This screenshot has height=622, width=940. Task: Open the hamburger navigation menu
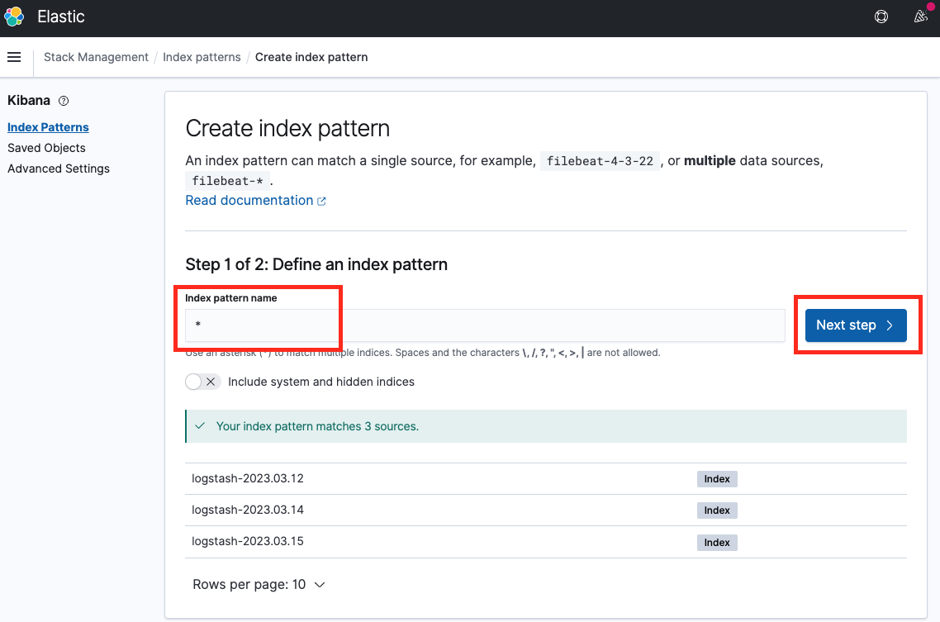(x=14, y=57)
